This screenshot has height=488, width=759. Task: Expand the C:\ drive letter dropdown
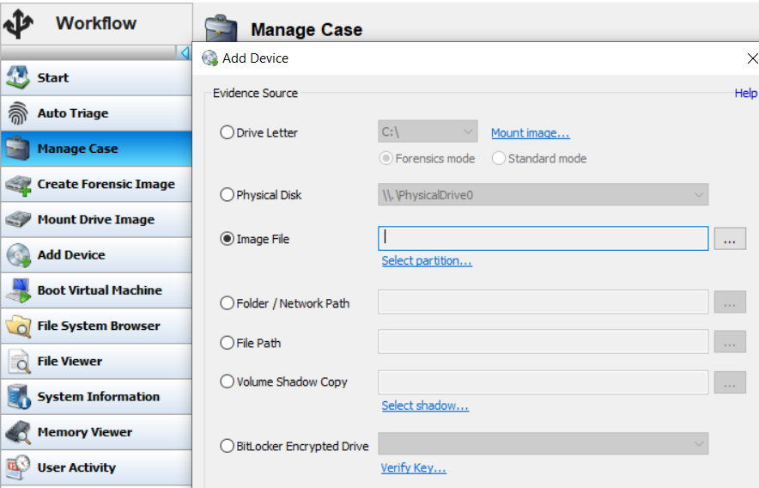pos(428,131)
